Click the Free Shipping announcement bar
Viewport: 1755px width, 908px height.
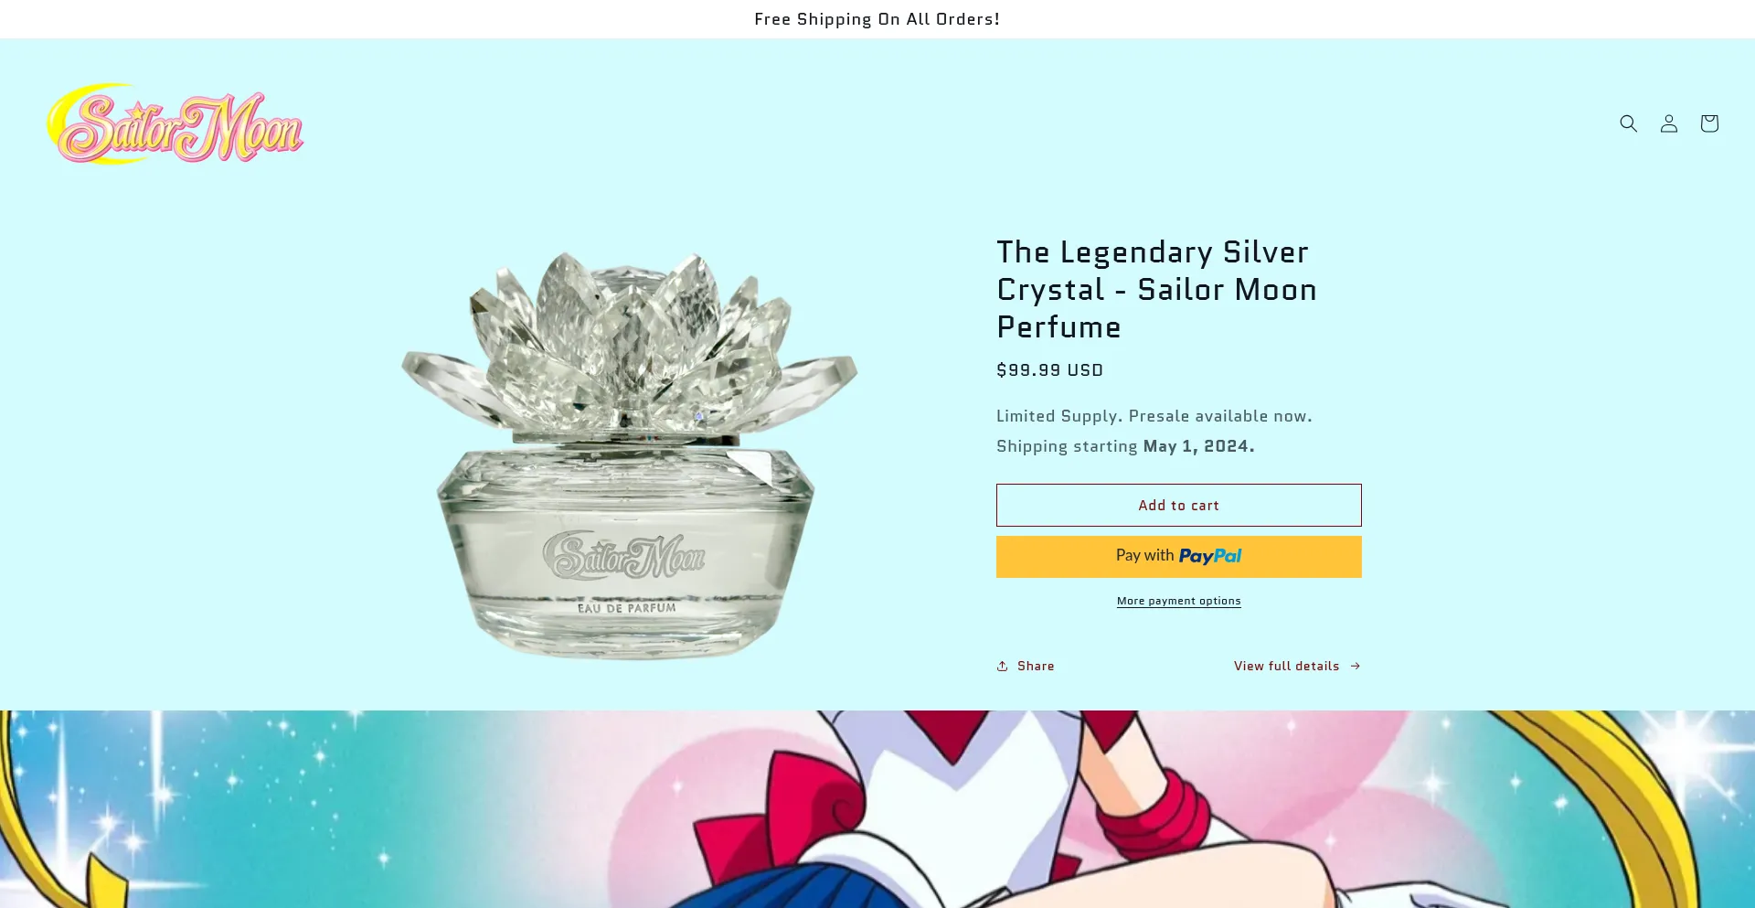[x=877, y=19]
